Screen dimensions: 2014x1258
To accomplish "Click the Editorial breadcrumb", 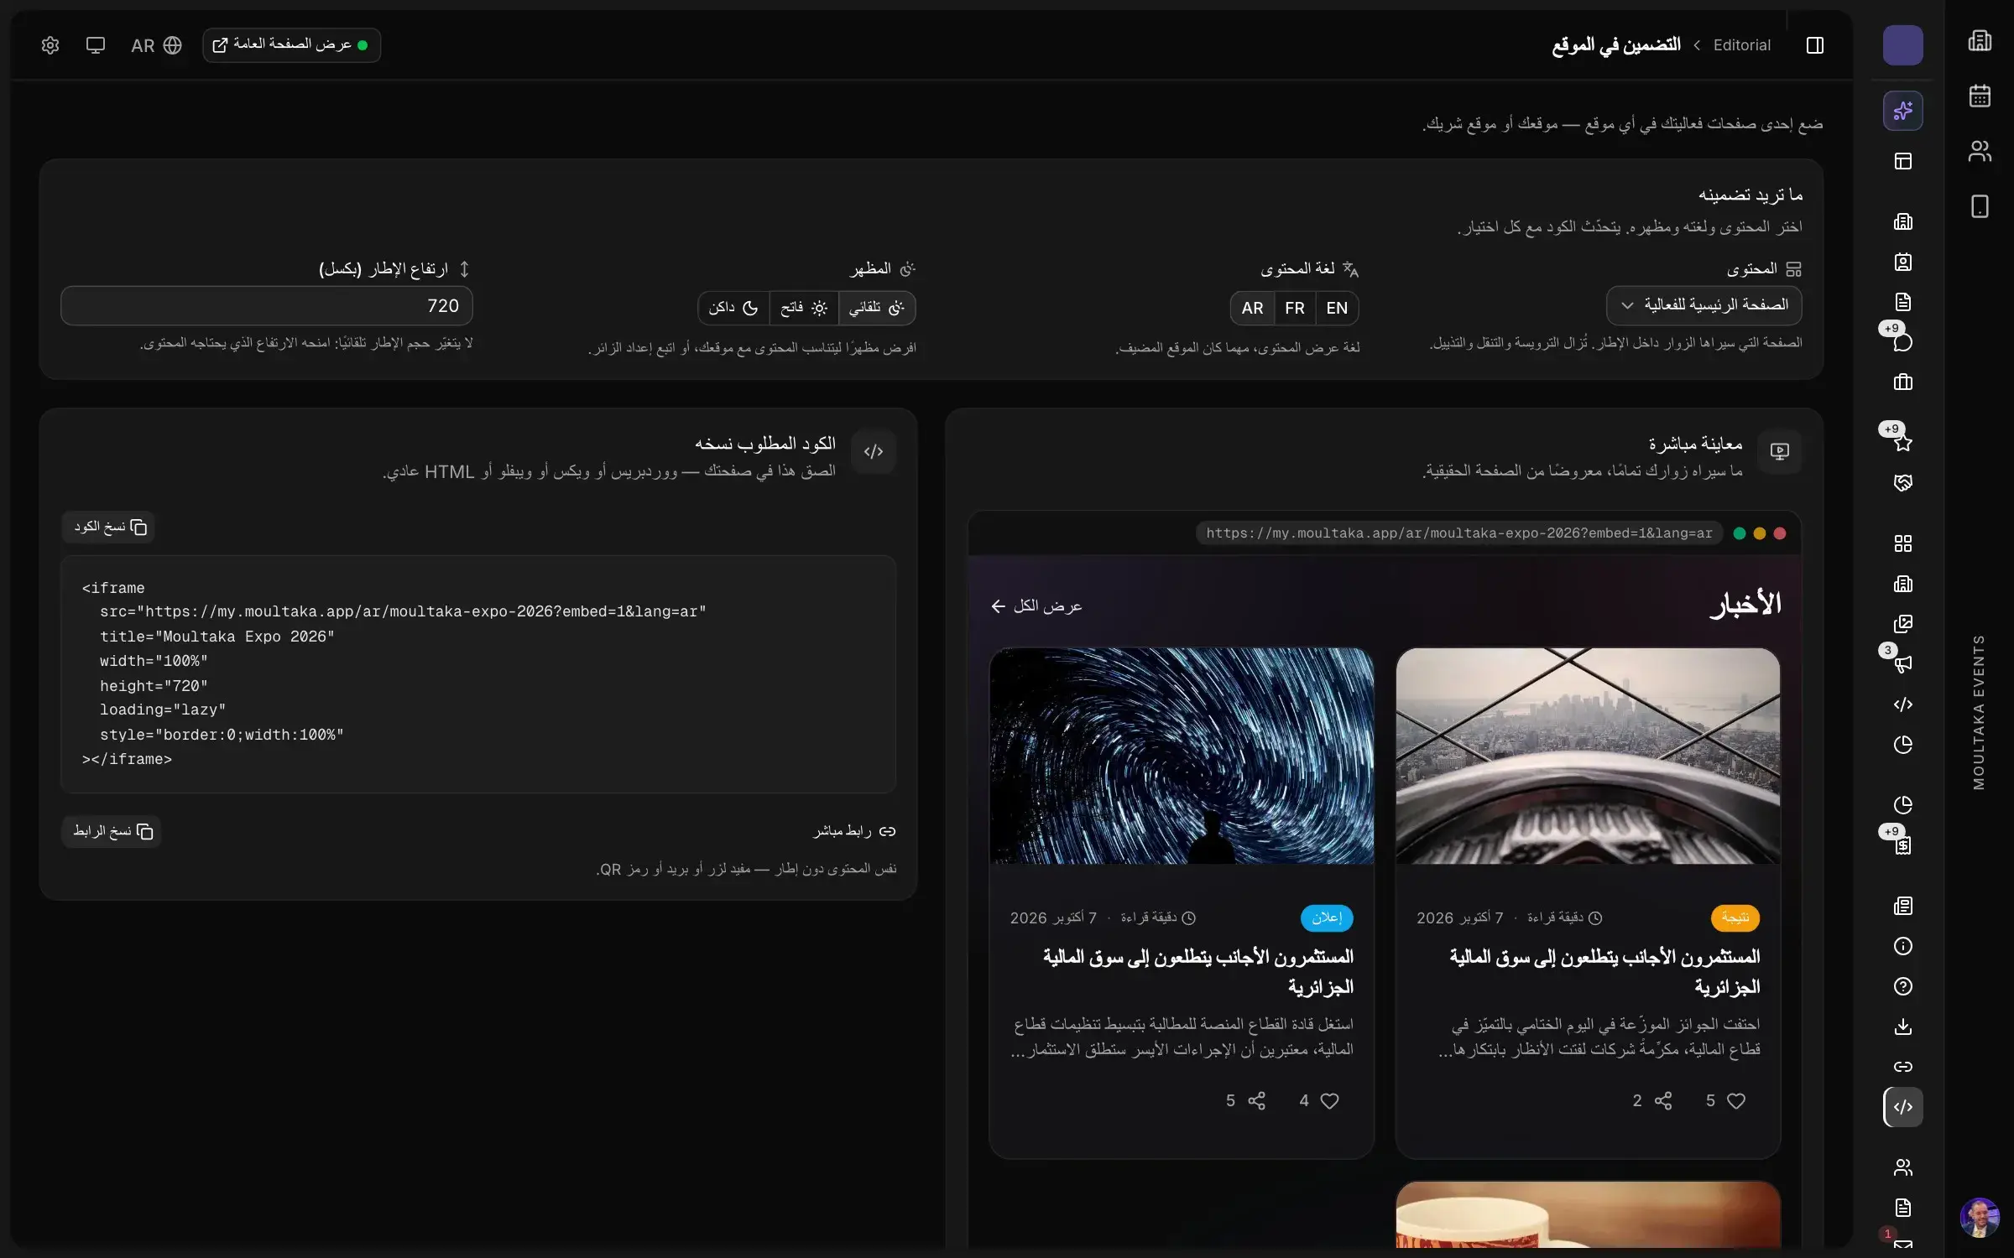I will tap(1741, 45).
